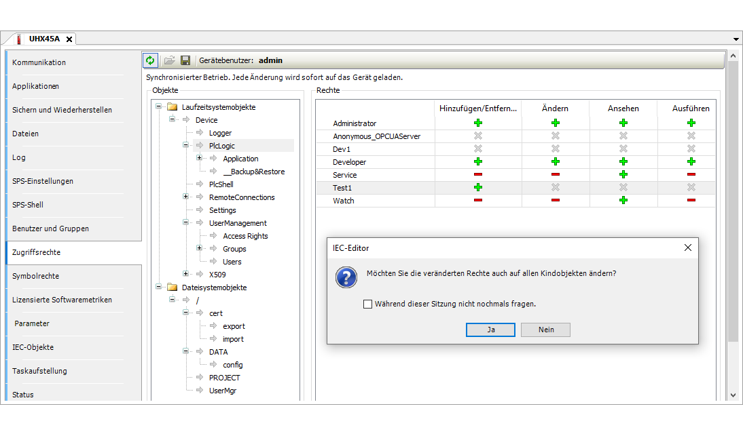
Task: Enable 'Während dieser Sitzung nicht nochmals fragen' checkbox
Action: click(367, 304)
